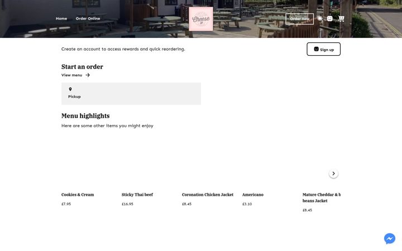
Task: Click the 'Create an account' rewards text
Action: tap(123, 49)
